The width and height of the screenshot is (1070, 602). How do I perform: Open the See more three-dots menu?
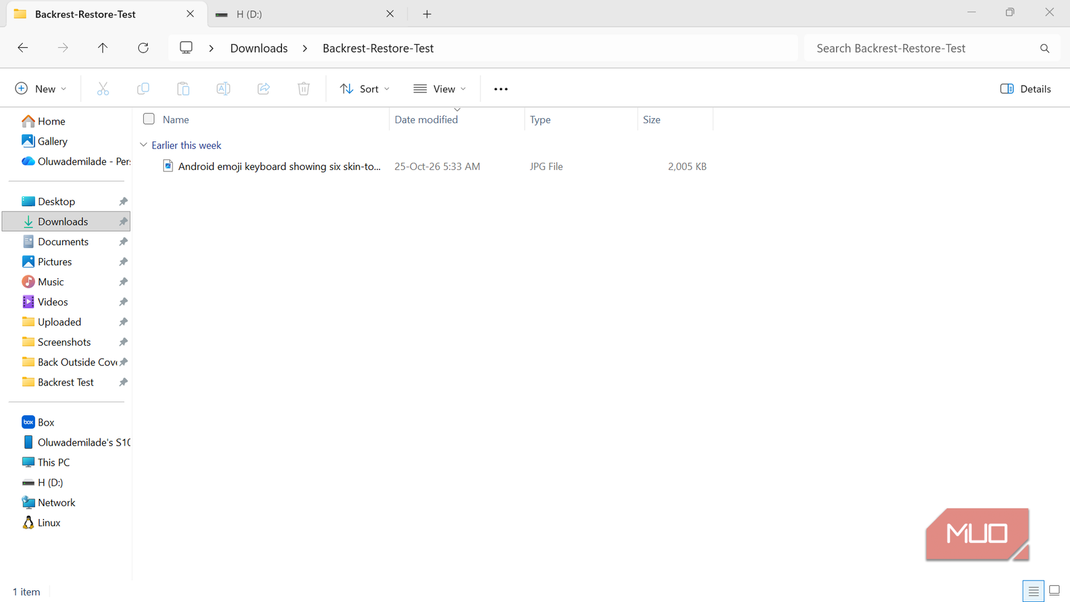pos(501,89)
